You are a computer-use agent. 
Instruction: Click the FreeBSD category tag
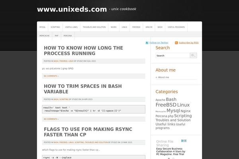(x=166, y=105)
